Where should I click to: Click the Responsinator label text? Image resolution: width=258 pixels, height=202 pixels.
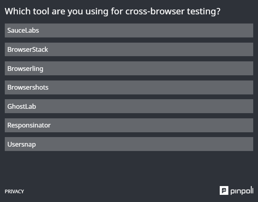click(x=29, y=126)
